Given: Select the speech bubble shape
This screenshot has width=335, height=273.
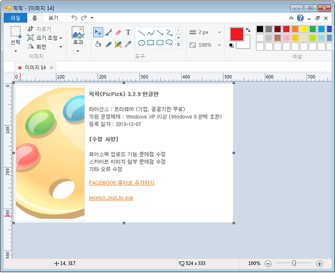Looking at the screenshot, I should point(169,42).
